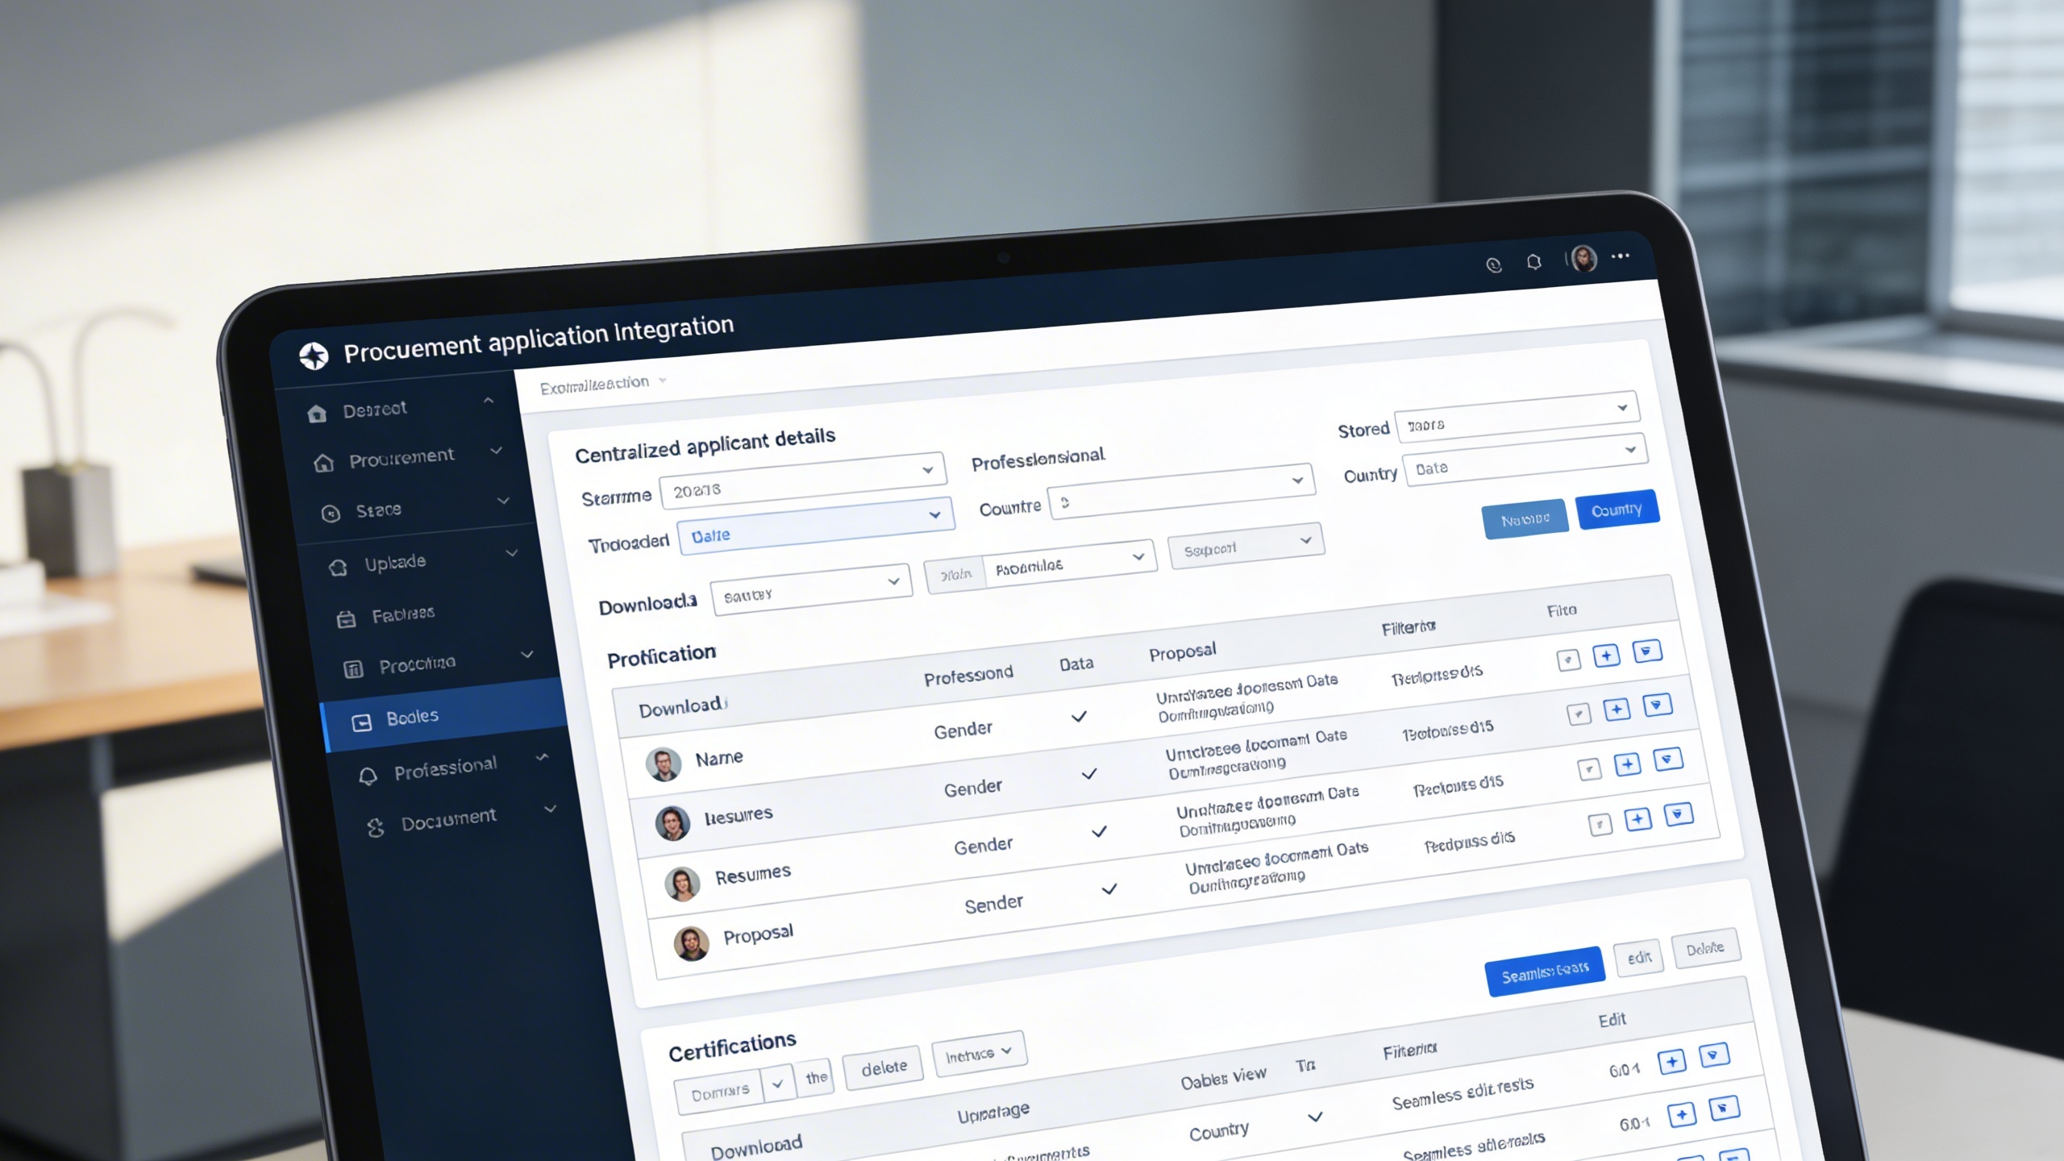The image size is (2064, 1161).
Task: Click the filter icon in Proposal row
Action: [1678, 814]
